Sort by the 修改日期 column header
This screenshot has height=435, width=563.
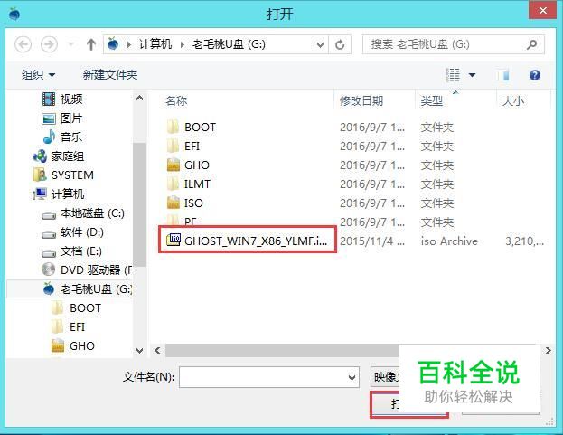pos(361,101)
